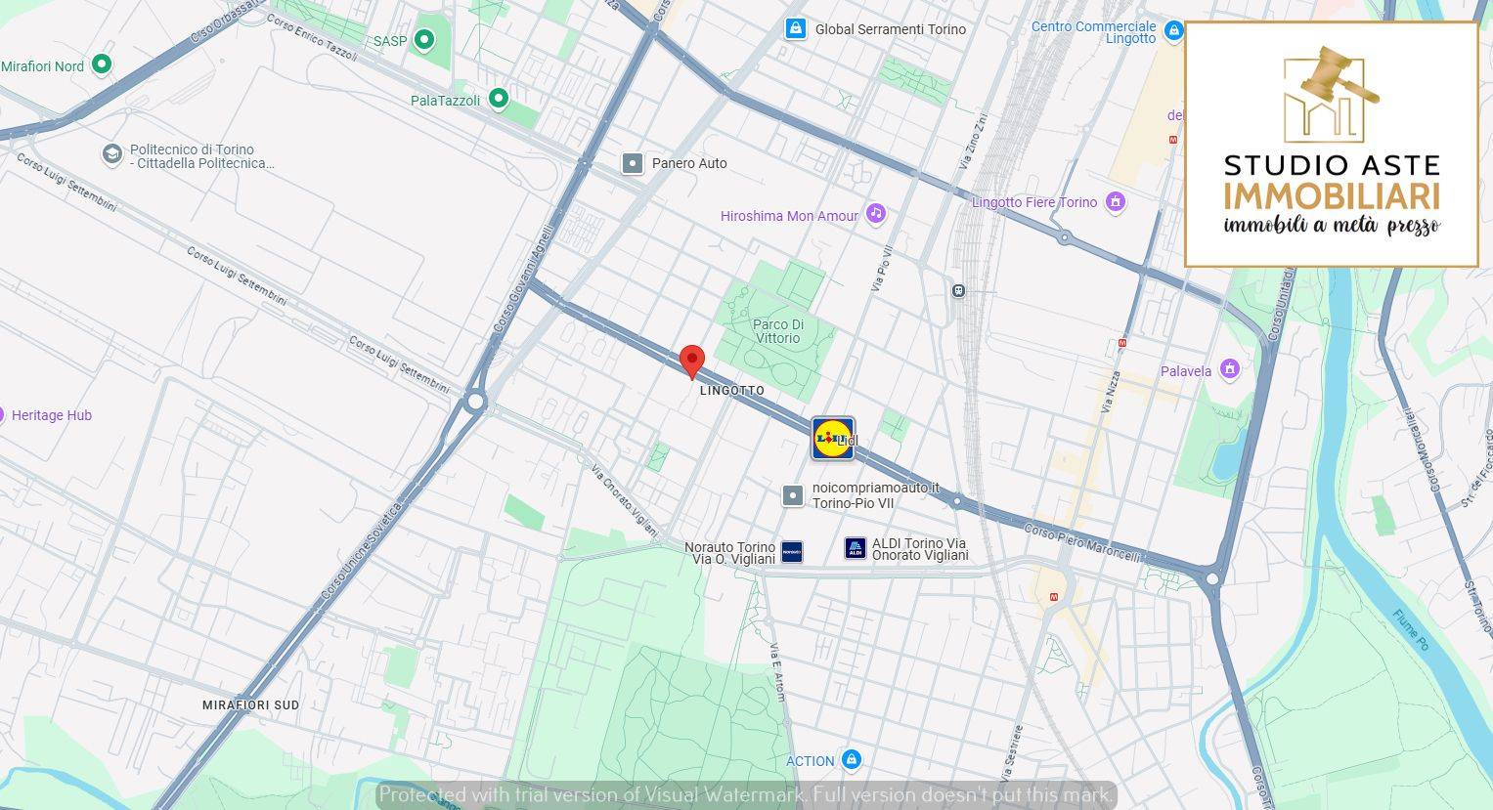Click the Global Serramenti Torino text label
1493x810 pixels.
891,29
